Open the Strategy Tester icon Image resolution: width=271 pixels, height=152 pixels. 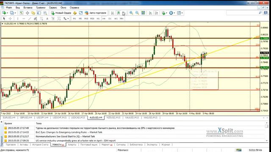(45, 13)
